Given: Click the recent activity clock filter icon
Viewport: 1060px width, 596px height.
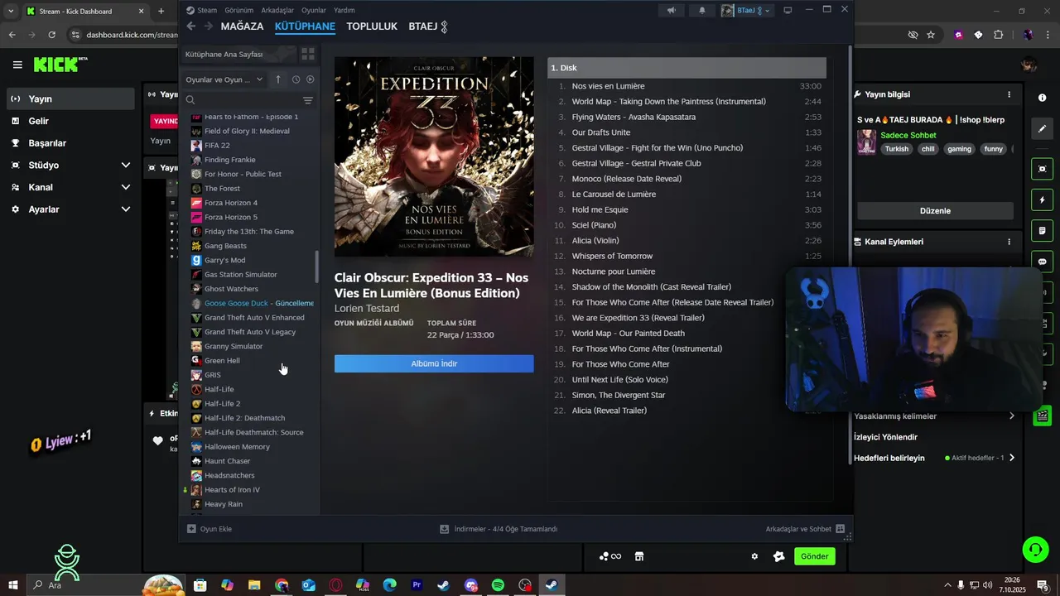Looking at the screenshot, I should pyautogui.click(x=296, y=79).
